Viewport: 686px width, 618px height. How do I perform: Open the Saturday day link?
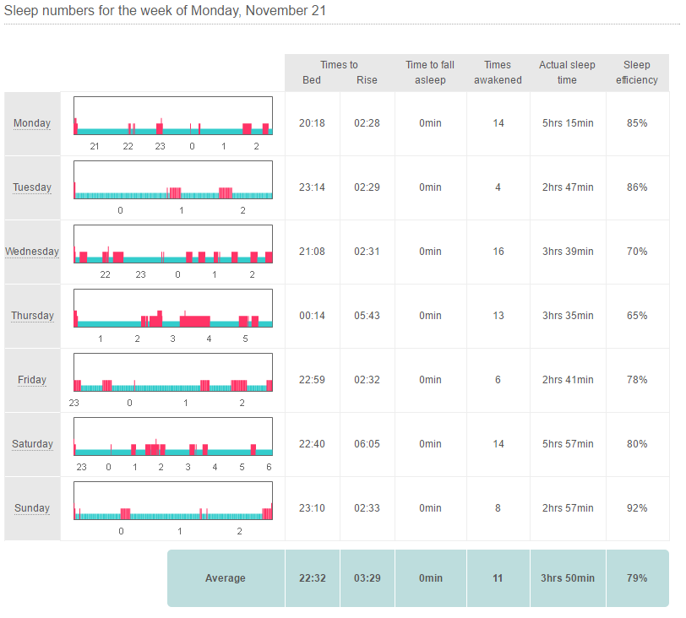(x=32, y=444)
